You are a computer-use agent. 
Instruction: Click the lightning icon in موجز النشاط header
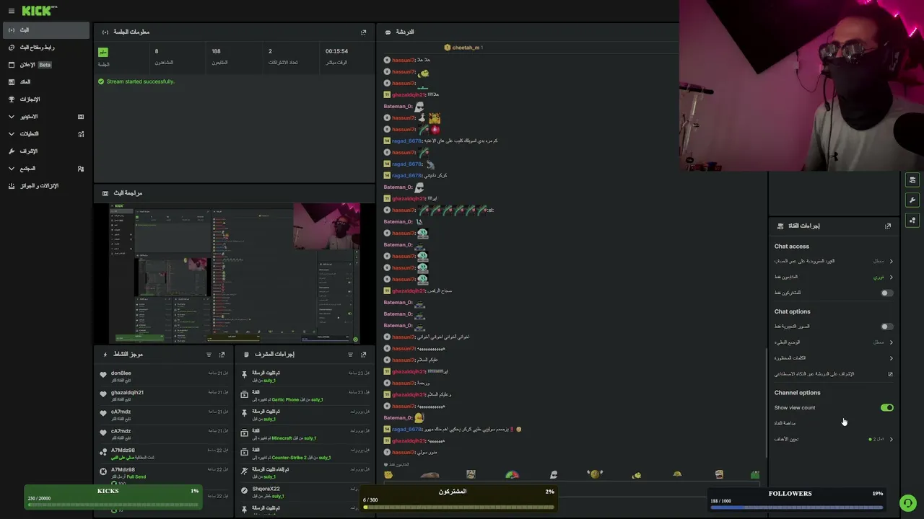click(105, 355)
